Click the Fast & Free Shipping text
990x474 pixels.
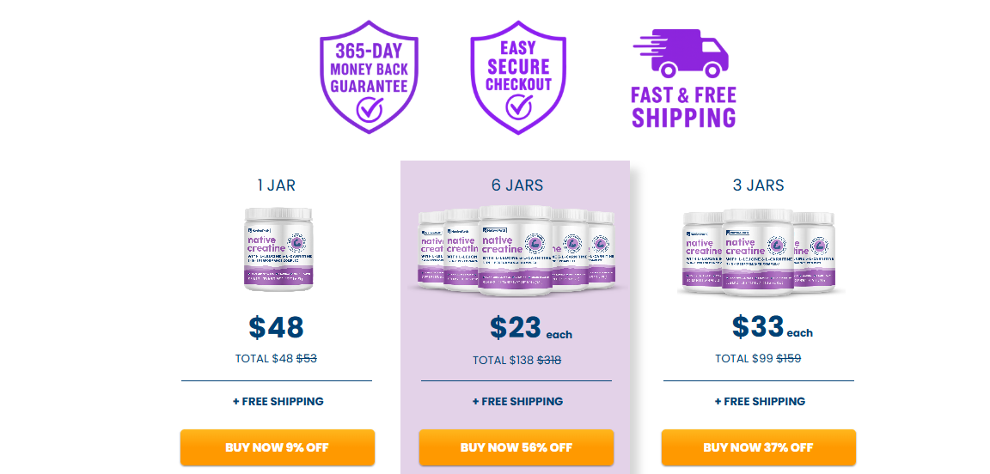(x=684, y=107)
